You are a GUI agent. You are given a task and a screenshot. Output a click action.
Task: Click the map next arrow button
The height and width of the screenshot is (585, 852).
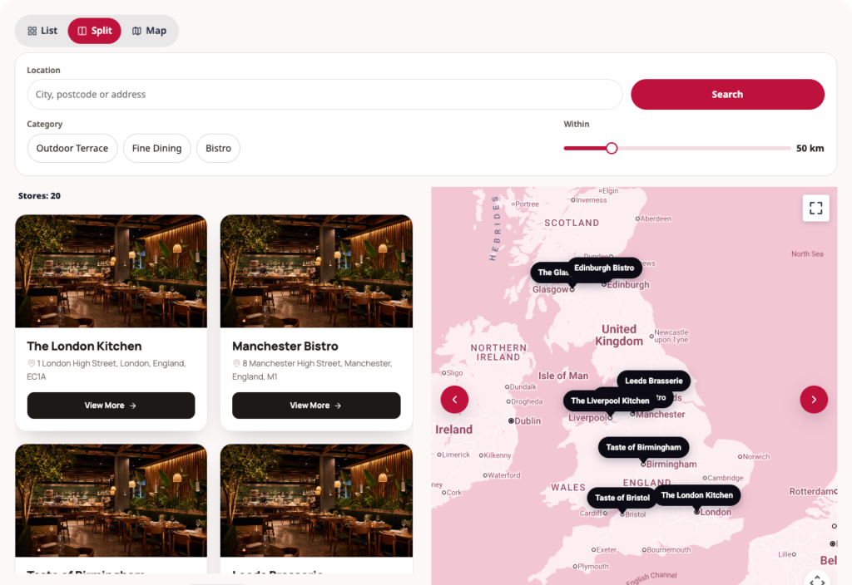click(x=814, y=400)
